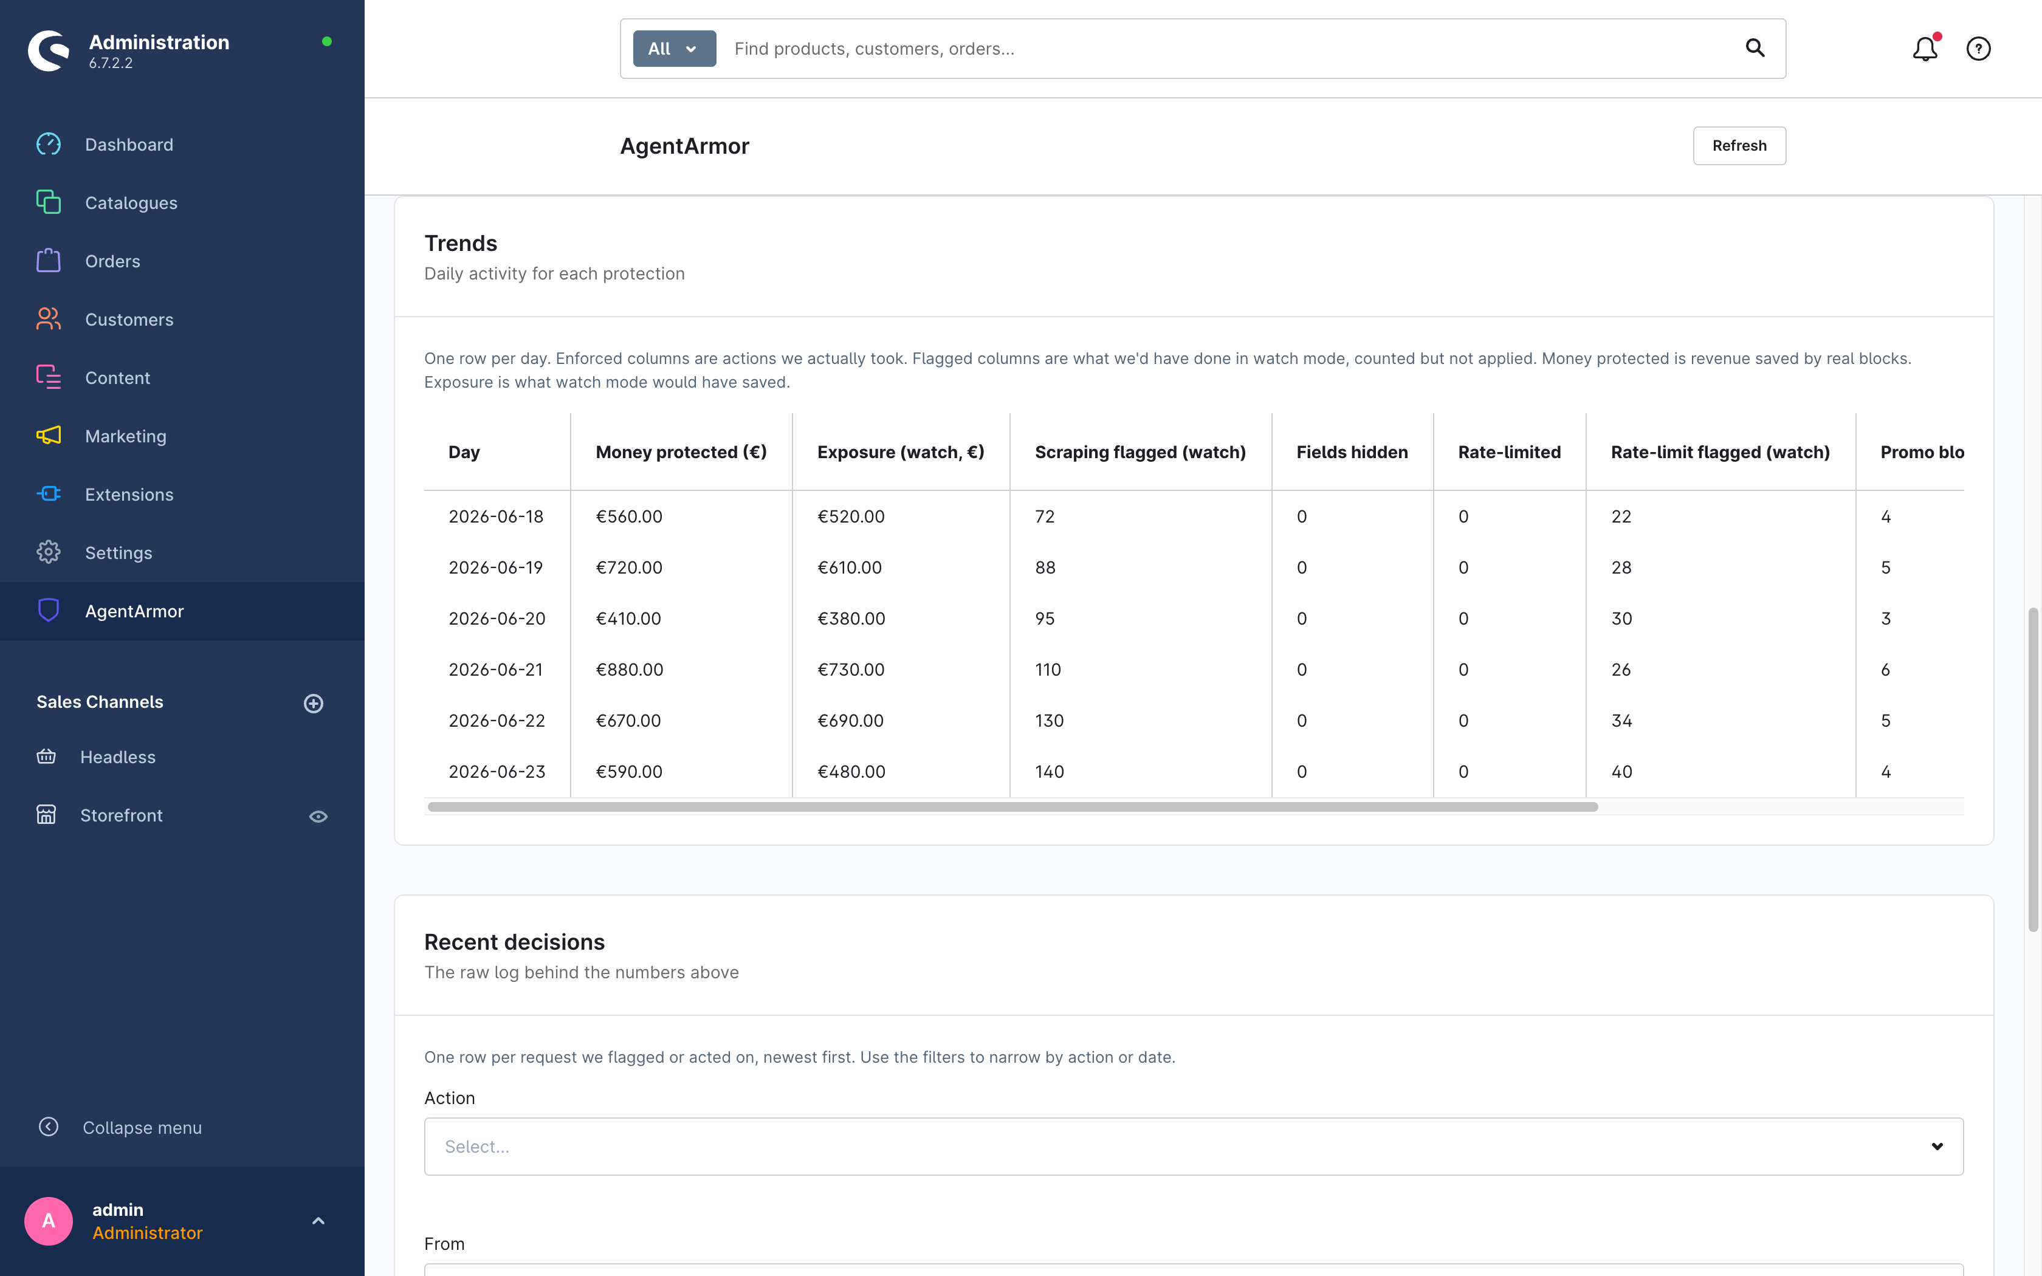Click the AgentArmor shield icon
This screenshot has height=1276, width=2042.
(x=48, y=610)
